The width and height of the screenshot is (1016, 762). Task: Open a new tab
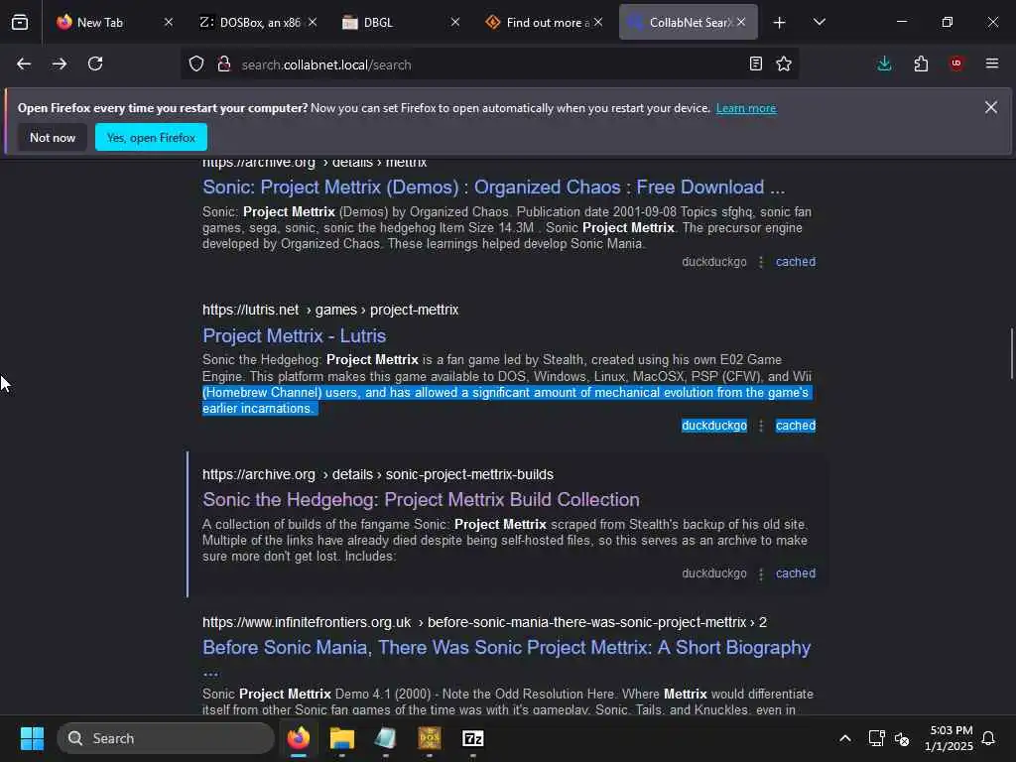coord(780,23)
